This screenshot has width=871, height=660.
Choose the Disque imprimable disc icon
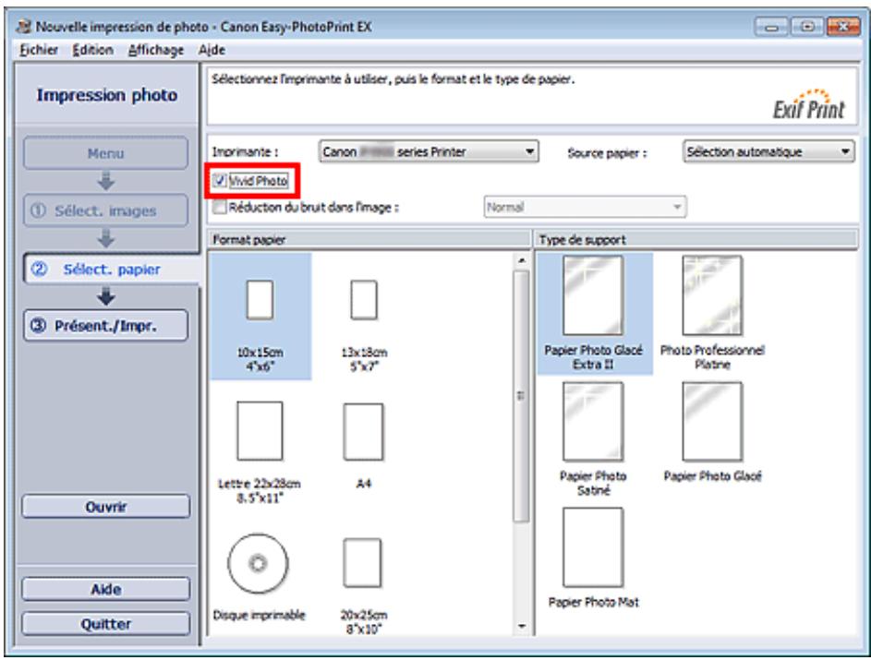pos(258,563)
